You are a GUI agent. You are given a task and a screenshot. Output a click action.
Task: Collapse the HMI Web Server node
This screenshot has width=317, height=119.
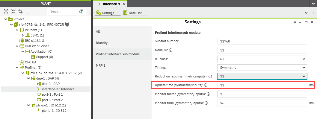[x=17, y=46]
